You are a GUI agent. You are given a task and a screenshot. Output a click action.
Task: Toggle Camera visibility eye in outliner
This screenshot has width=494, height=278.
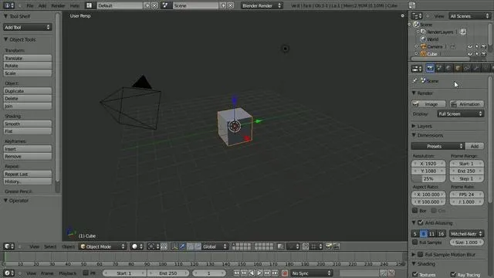pos(470,46)
